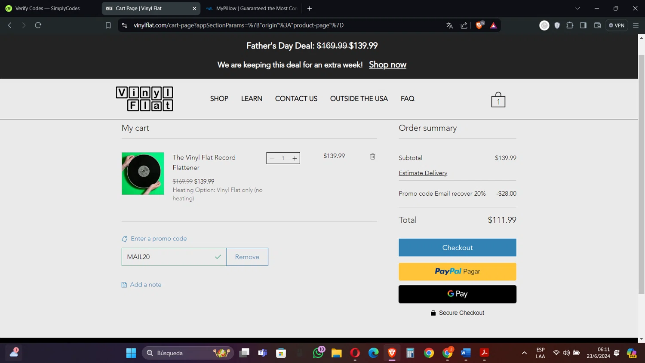Proceed with the blue Checkout button
645x363 pixels.
458,248
